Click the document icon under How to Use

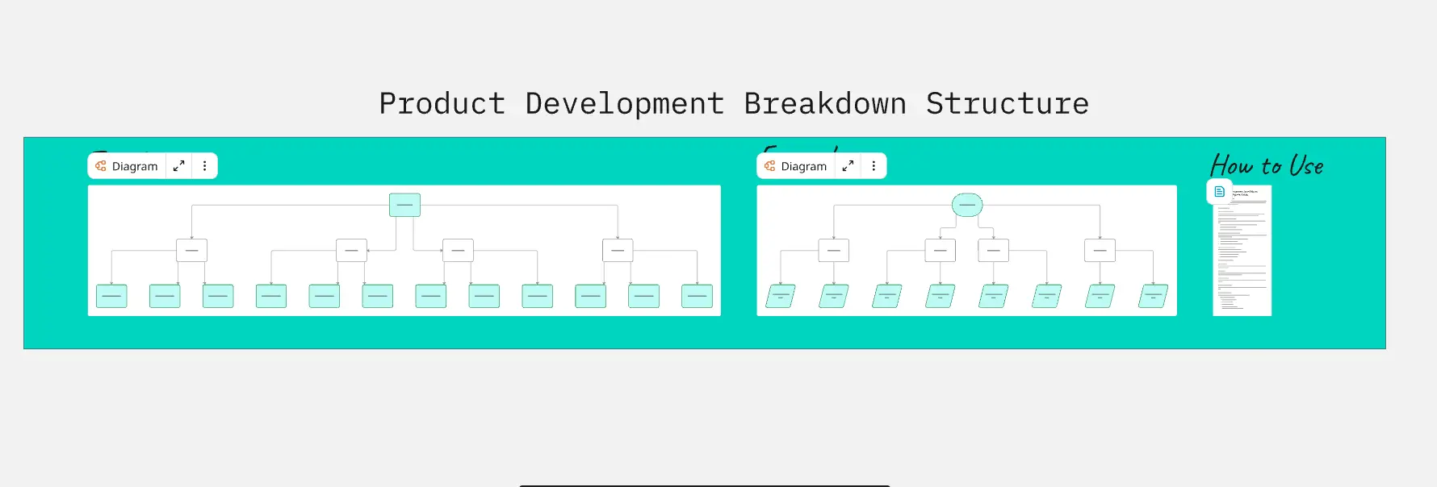click(x=1219, y=192)
